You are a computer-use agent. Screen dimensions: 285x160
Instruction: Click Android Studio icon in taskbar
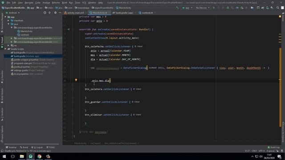tap(31, 156)
